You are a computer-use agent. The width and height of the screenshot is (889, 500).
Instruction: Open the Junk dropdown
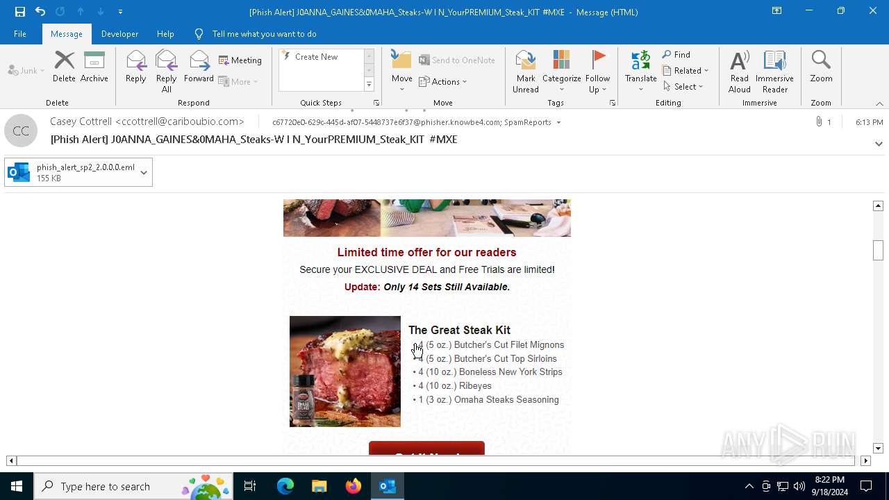coord(26,71)
